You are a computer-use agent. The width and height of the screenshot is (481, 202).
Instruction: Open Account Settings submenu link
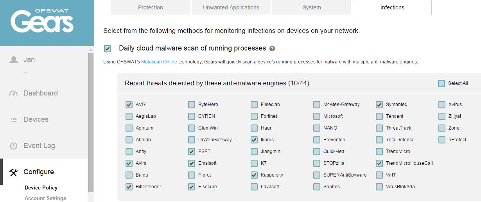point(45,198)
